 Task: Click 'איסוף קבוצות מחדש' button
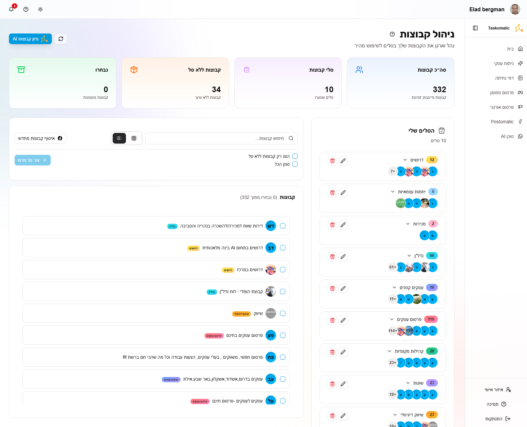[40, 138]
